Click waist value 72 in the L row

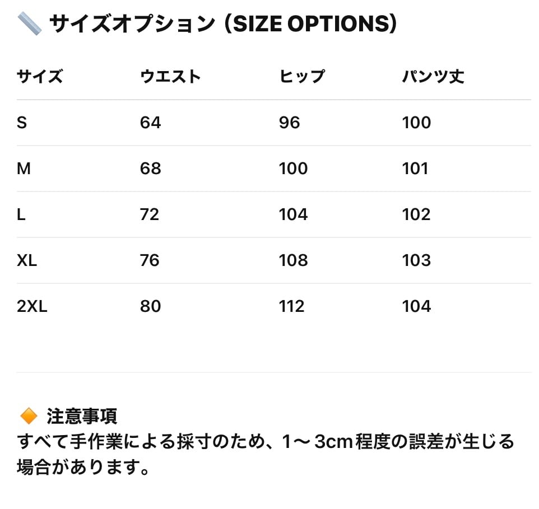150,214
